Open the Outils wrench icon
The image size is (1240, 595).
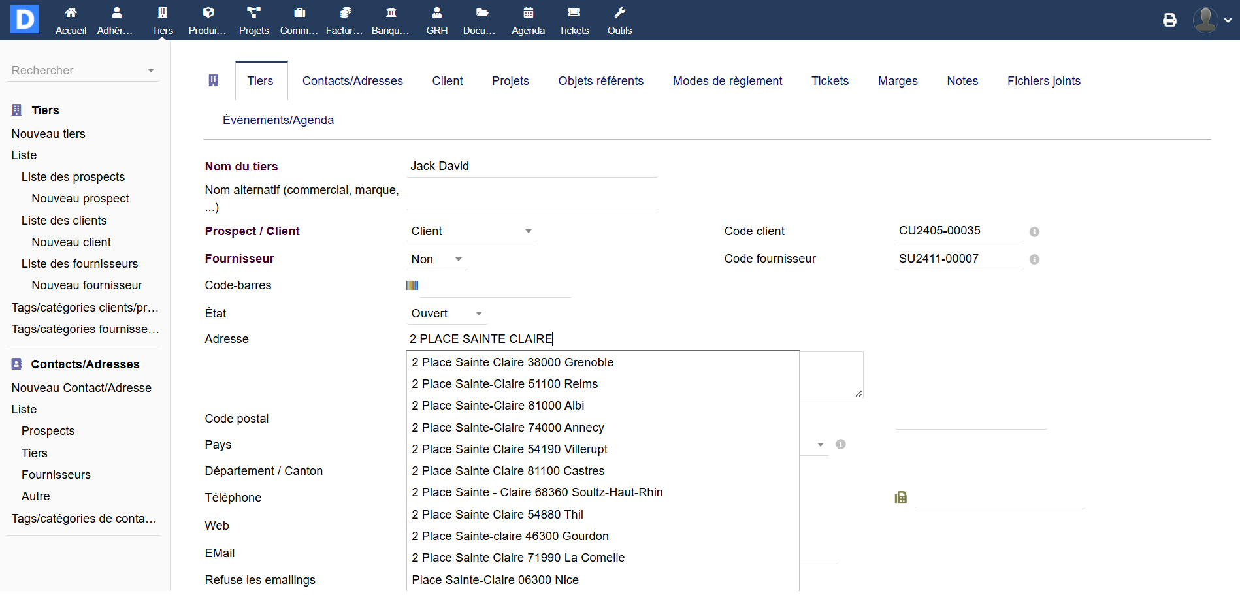[x=619, y=13]
